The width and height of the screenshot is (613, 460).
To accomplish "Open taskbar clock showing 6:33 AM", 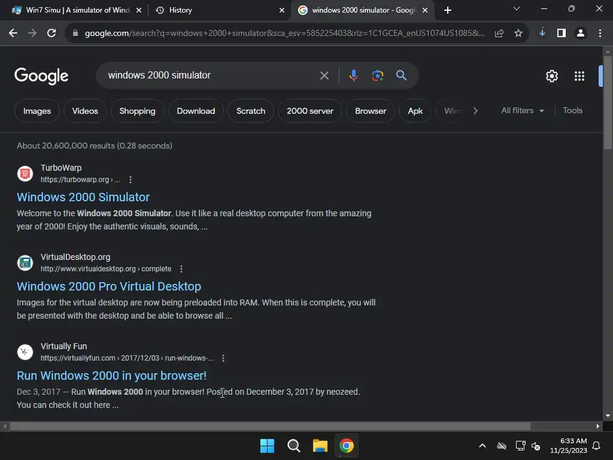I will point(569,446).
